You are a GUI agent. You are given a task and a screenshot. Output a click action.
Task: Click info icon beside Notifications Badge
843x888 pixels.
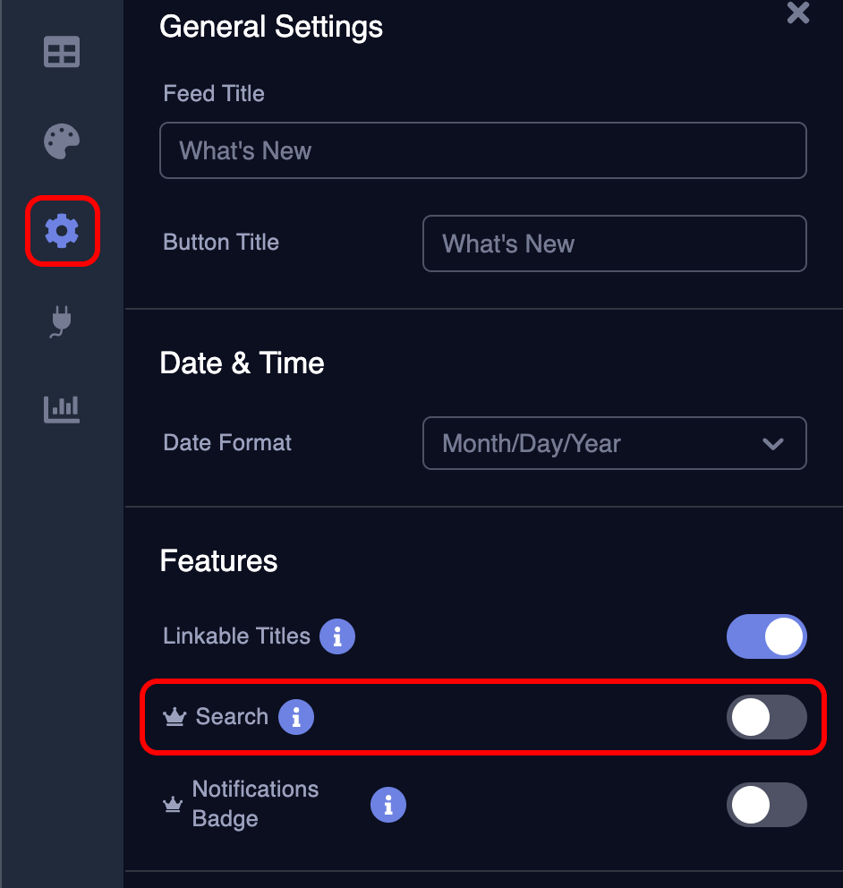388,805
